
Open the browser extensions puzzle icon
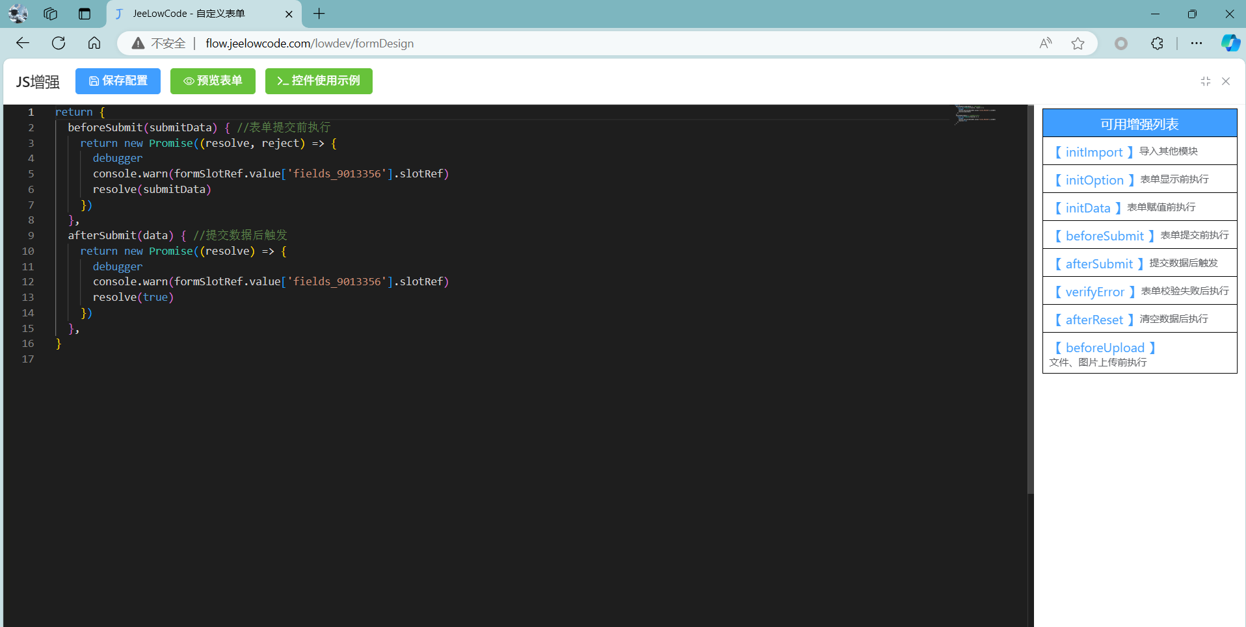[x=1157, y=44]
